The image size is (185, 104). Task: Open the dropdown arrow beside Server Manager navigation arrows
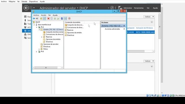click(x=34, y=8)
